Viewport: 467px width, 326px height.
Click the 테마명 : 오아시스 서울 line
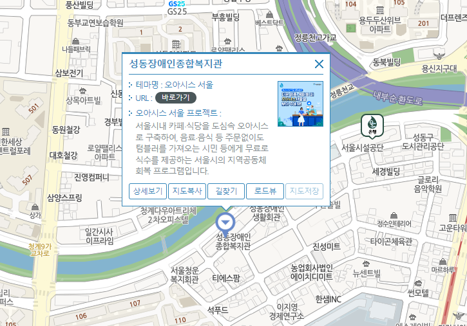click(x=175, y=85)
